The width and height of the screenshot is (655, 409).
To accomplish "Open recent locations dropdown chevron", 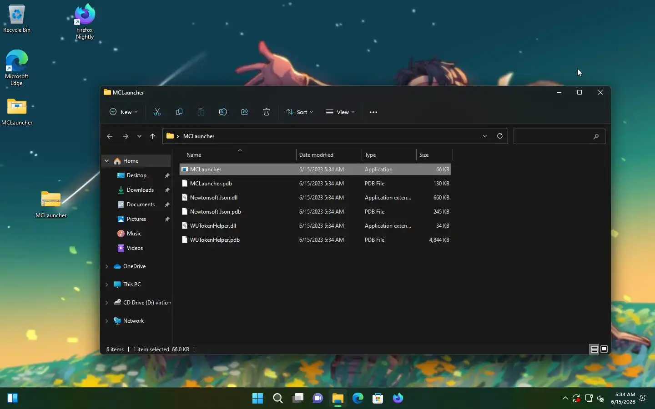I will (139, 136).
